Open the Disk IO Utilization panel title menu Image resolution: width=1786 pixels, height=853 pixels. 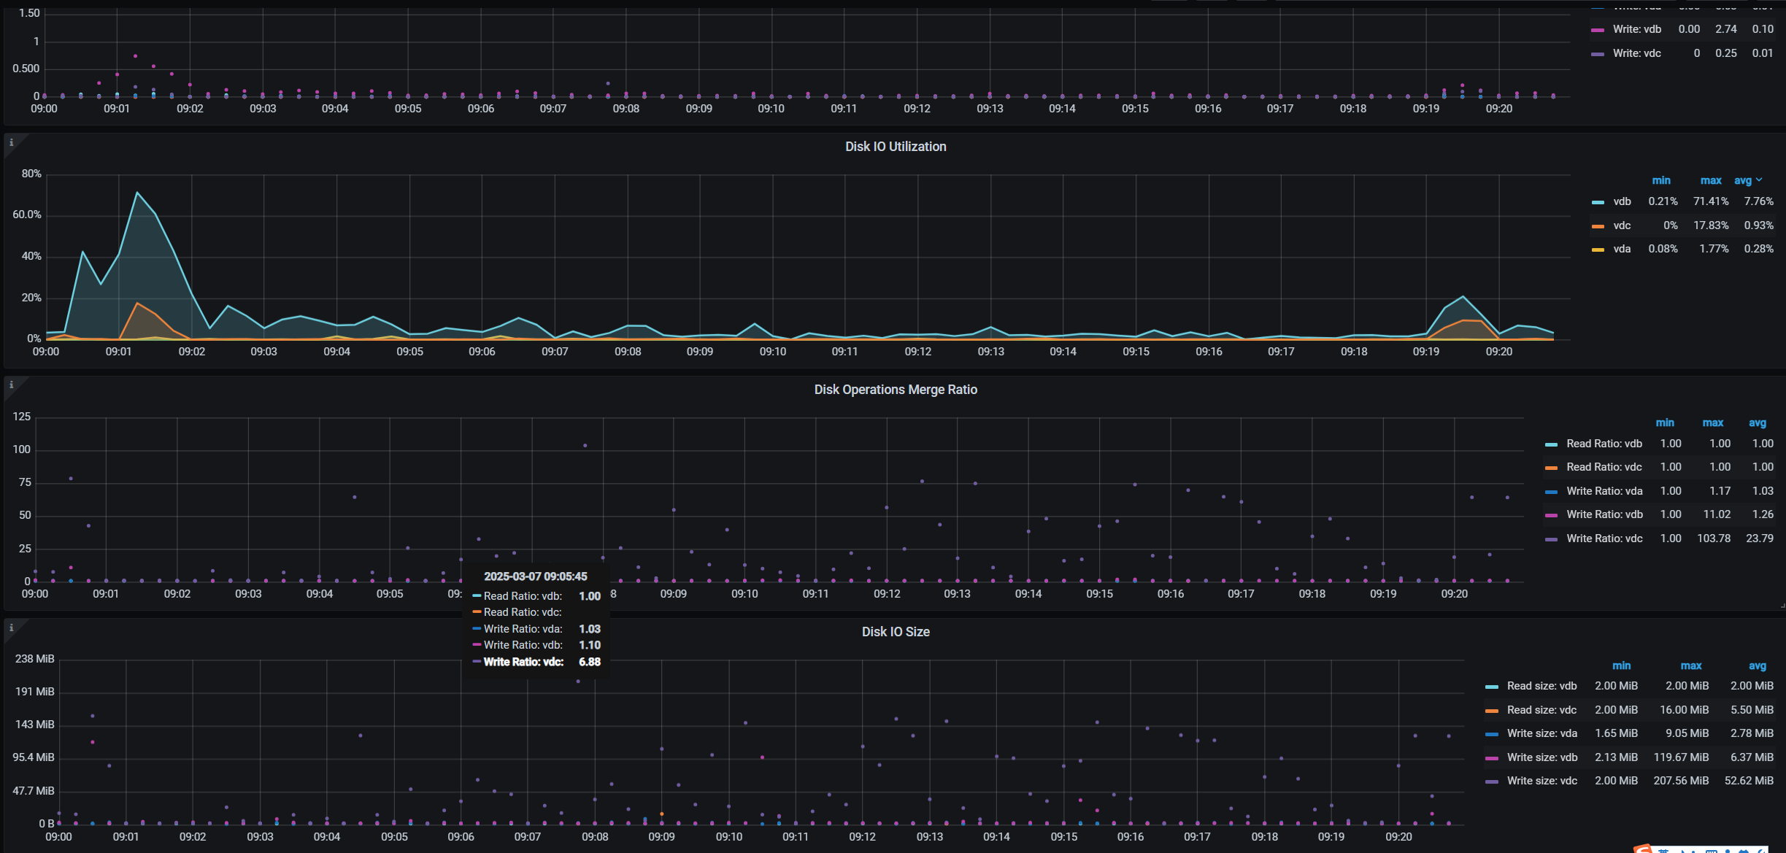click(x=896, y=147)
